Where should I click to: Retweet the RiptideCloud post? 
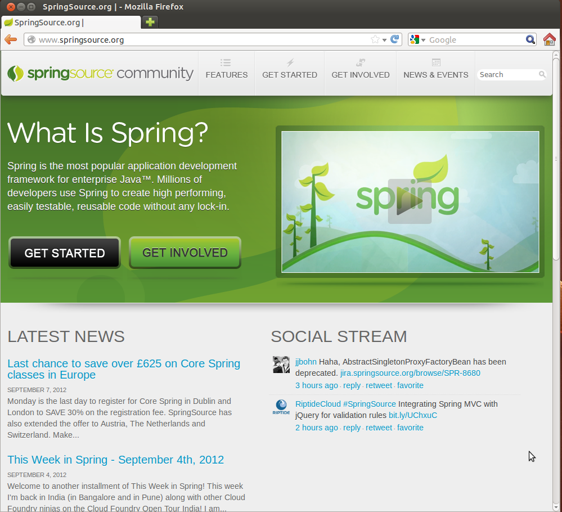(x=379, y=428)
